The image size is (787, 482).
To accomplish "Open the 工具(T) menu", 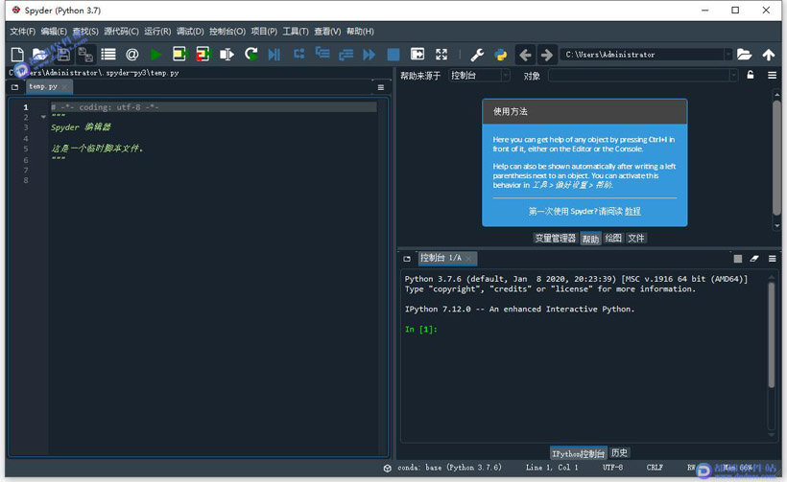I will pyautogui.click(x=296, y=31).
